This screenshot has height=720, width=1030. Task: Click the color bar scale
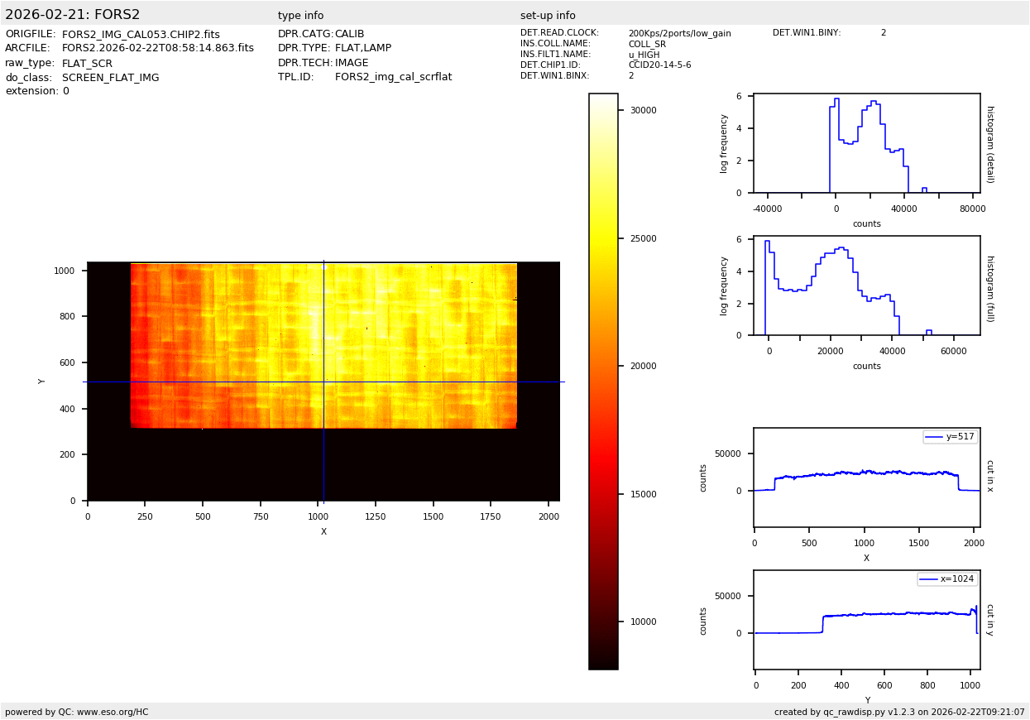click(603, 381)
